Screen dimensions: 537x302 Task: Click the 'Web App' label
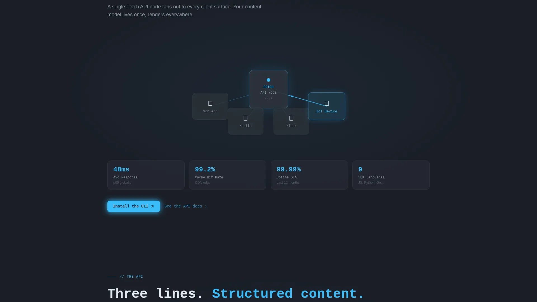click(x=210, y=111)
